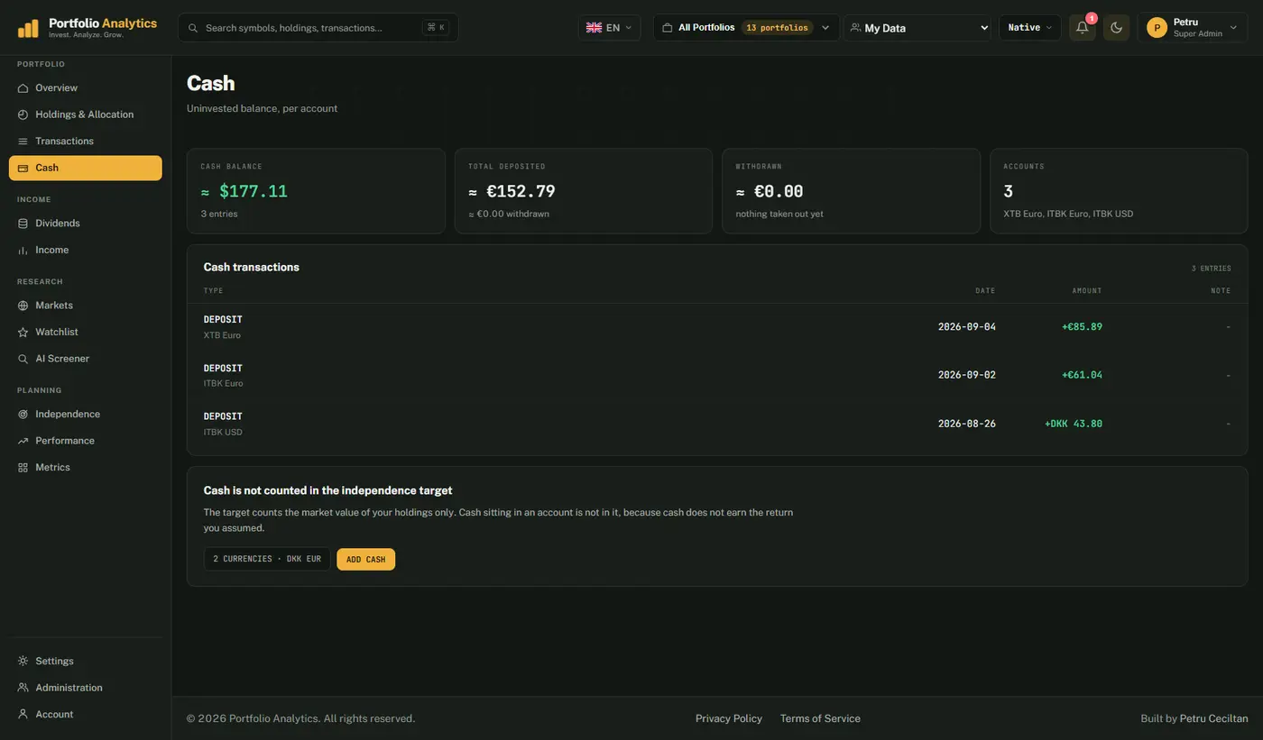1263x740 pixels.
Task: Open notifications via the bell icon
Action: pyautogui.click(x=1083, y=28)
